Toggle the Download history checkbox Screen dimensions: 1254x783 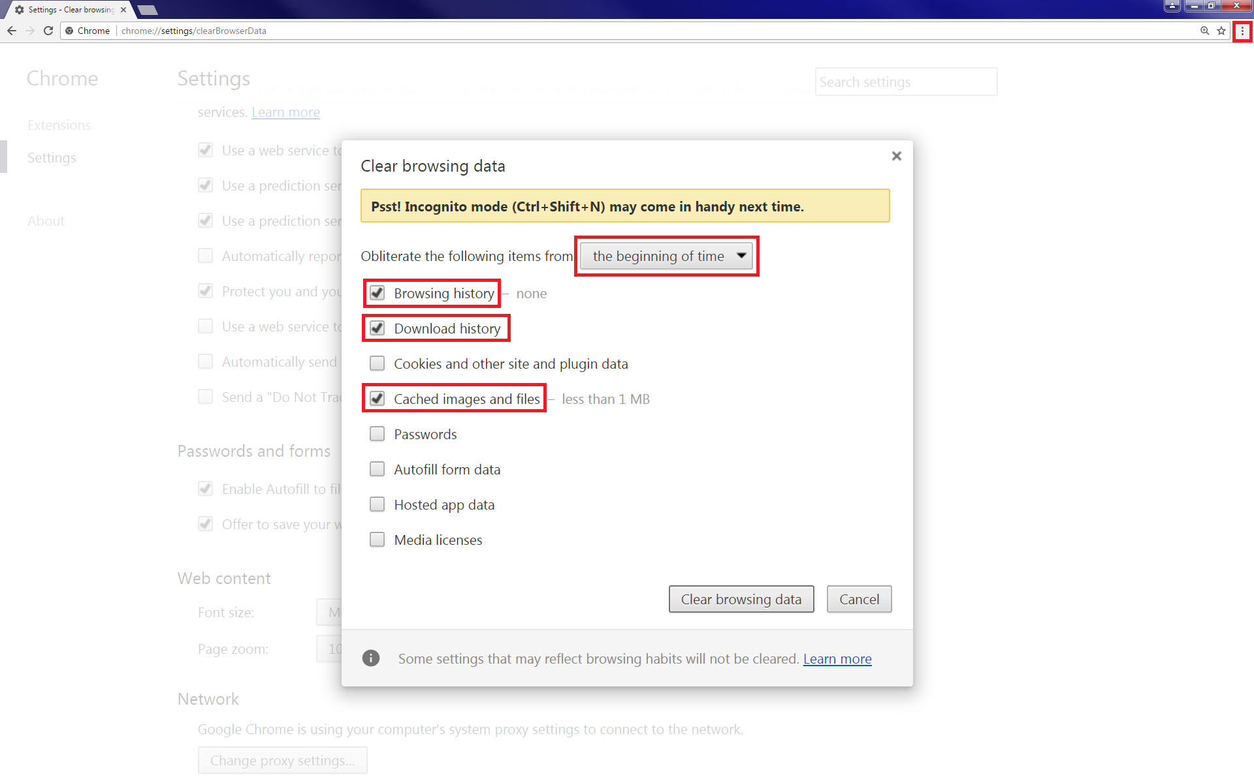coord(378,328)
